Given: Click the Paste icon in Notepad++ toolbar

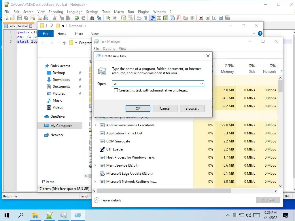Looking at the screenshot, I should 68,18.
